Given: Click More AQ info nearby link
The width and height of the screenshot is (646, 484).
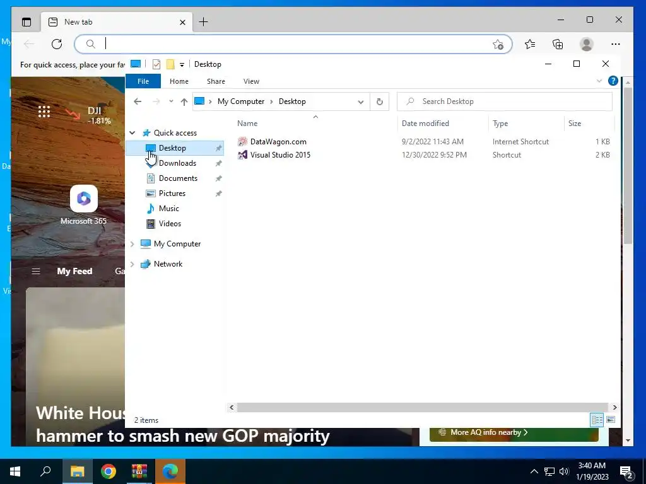Looking at the screenshot, I should [489, 432].
